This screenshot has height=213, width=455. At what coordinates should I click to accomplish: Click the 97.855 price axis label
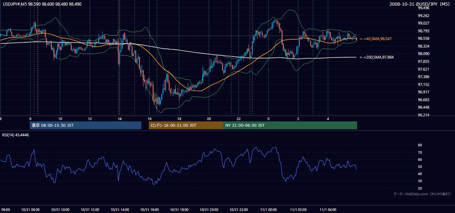pyautogui.click(x=423, y=61)
